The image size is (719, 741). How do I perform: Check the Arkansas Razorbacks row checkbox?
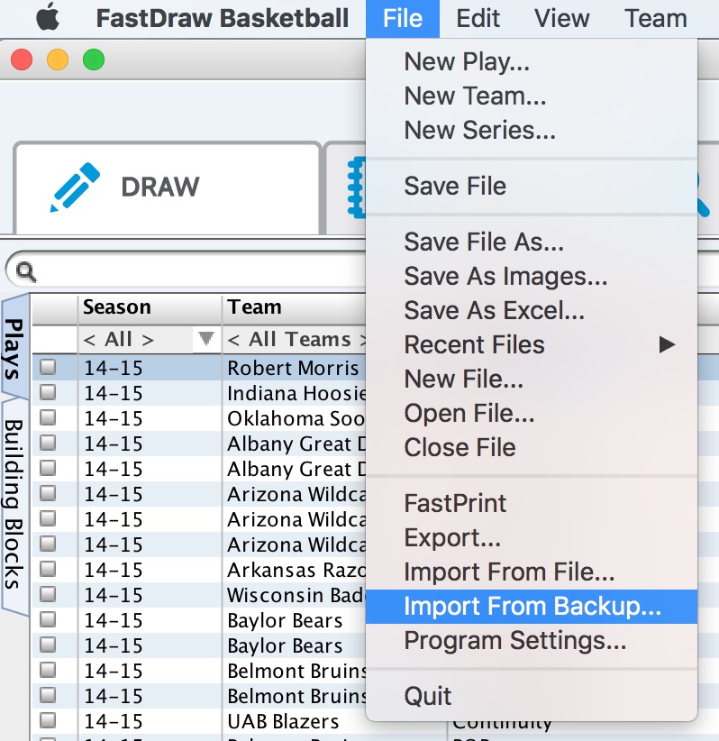pos(48,569)
